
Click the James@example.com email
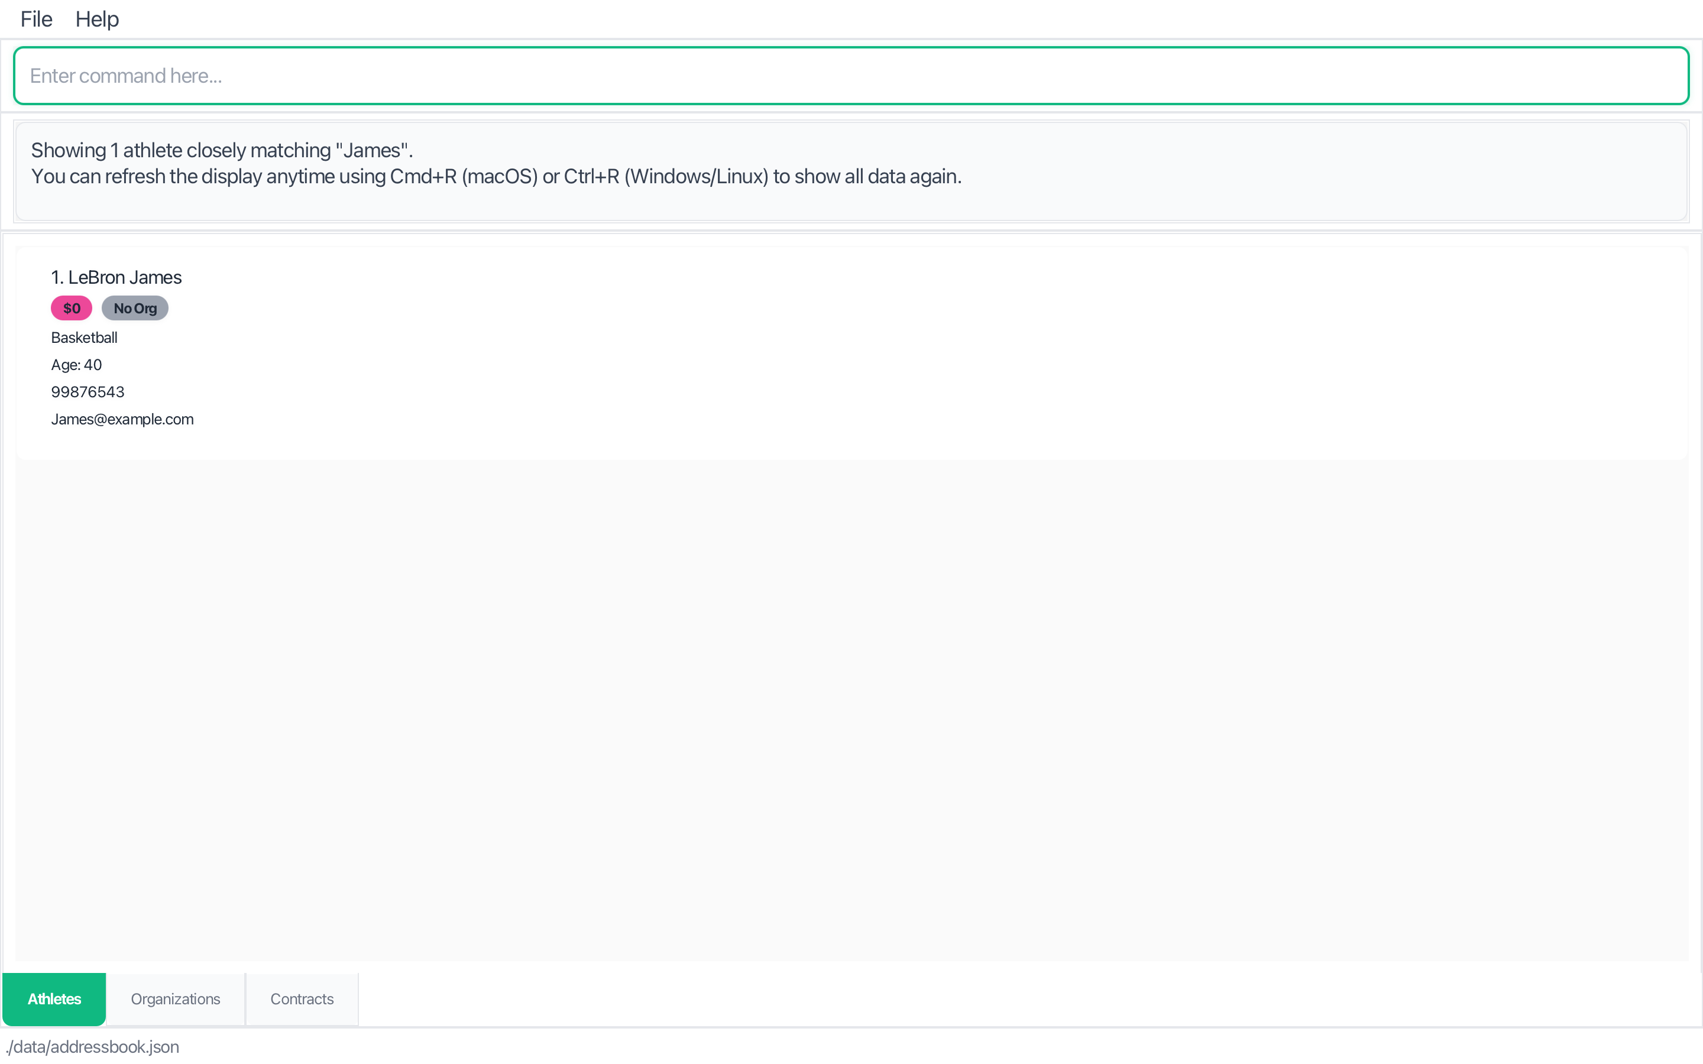click(122, 420)
